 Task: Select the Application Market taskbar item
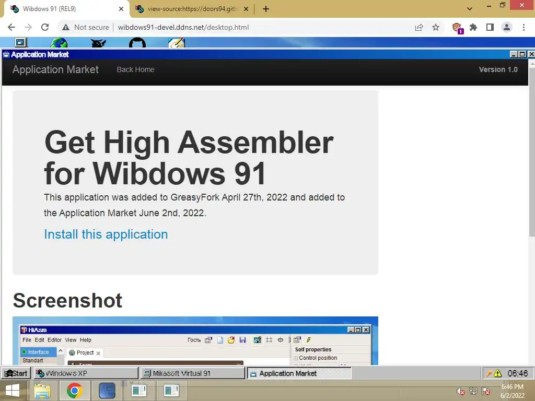tap(299, 373)
